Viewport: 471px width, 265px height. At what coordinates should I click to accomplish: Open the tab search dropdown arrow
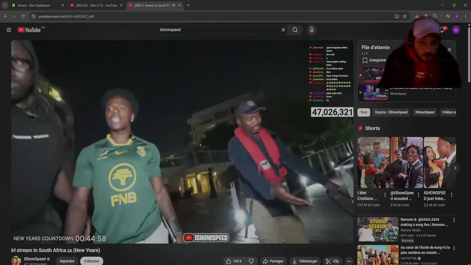point(5,5)
